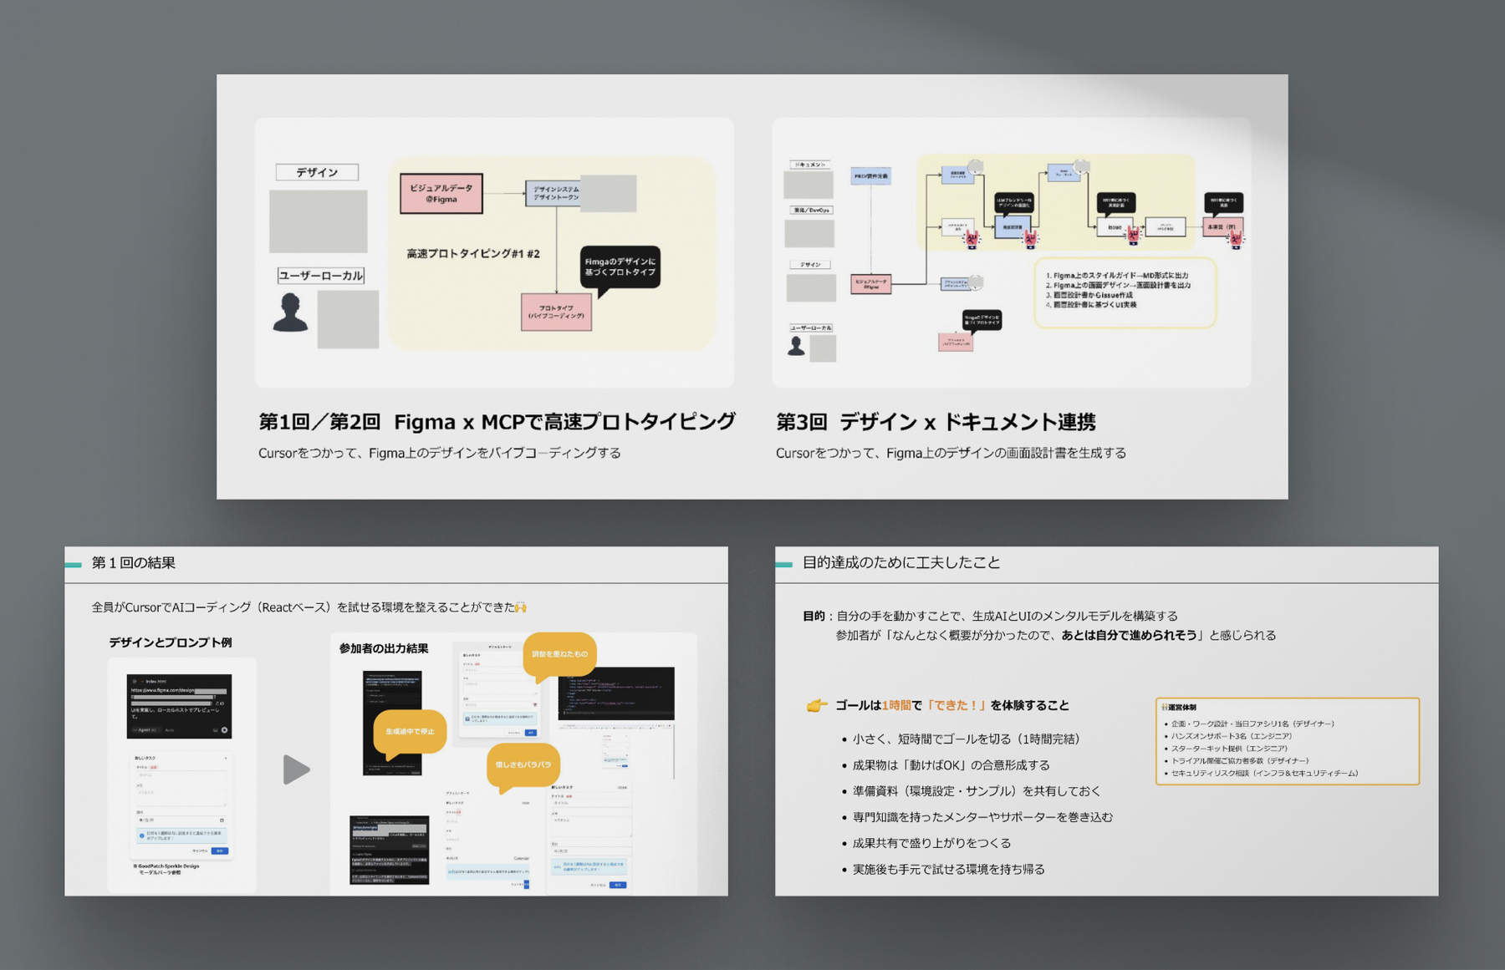Select the pink ビジュアルデータ @Figma box
Viewport: 1505px width, 970px height.
(441, 194)
